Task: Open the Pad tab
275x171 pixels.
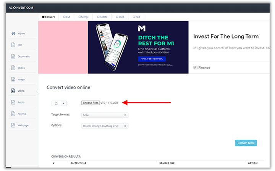Action: coord(136,17)
